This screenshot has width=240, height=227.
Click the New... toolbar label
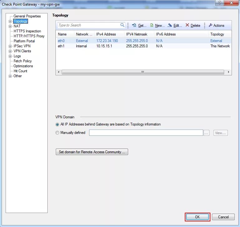click(160, 26)
